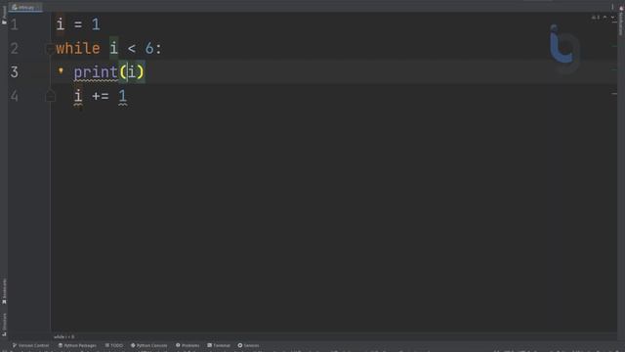
Task: Go to the previous highlighted problem arrow
Action: tap(605, 18)
